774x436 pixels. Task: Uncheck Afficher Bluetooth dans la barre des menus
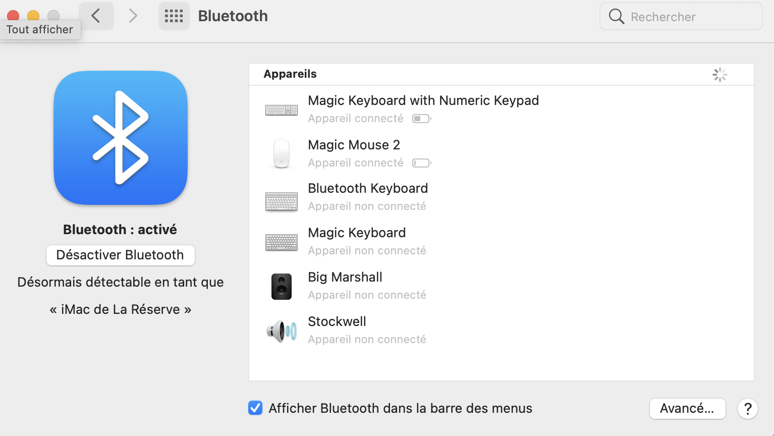tap(255, 408)
